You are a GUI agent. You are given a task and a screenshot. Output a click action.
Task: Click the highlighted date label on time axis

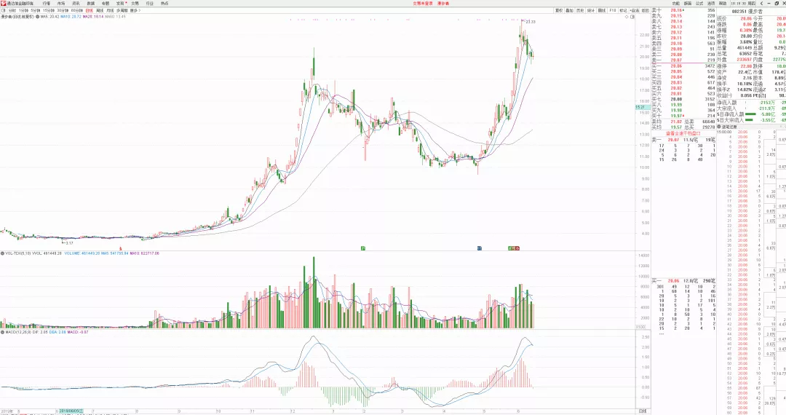click(71, 411)
